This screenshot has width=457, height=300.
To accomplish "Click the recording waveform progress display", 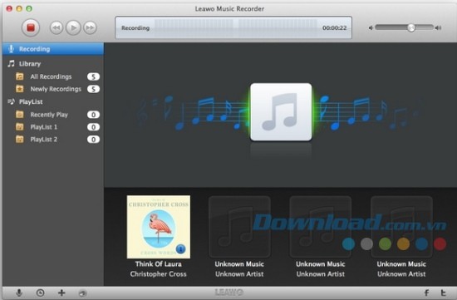I will [x=235, y=27].
